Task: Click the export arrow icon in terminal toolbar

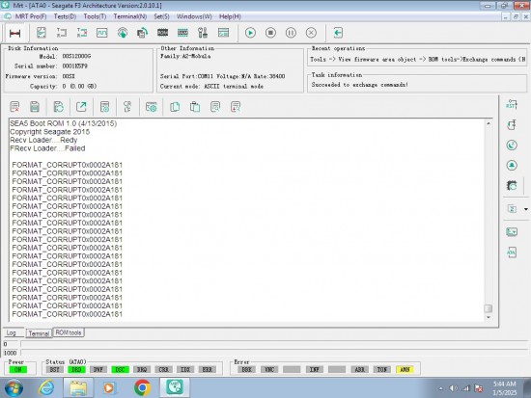Action: coord(81,107)
